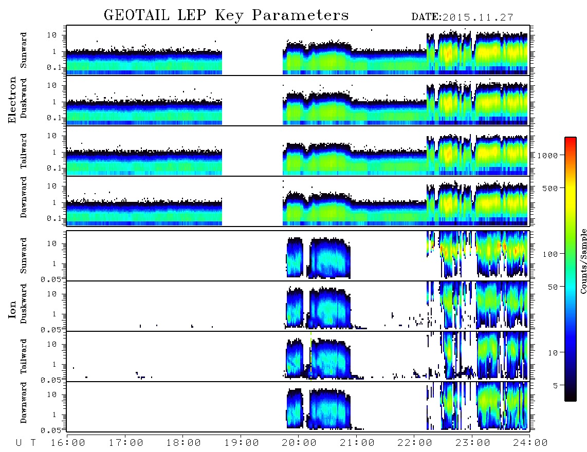Click the Ion Duskward spectrogram data

[298, 306]
